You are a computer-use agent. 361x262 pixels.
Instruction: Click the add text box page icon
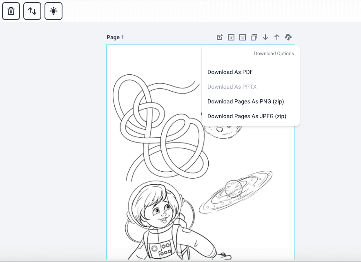tap(220, 37)
